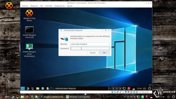
Task: Open host taskbar Firefox icon
Action: [27, 97]
